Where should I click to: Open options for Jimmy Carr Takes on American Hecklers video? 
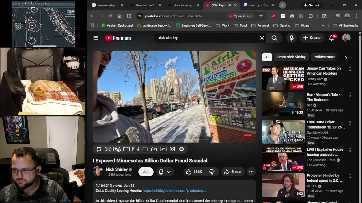pos(350,69)
